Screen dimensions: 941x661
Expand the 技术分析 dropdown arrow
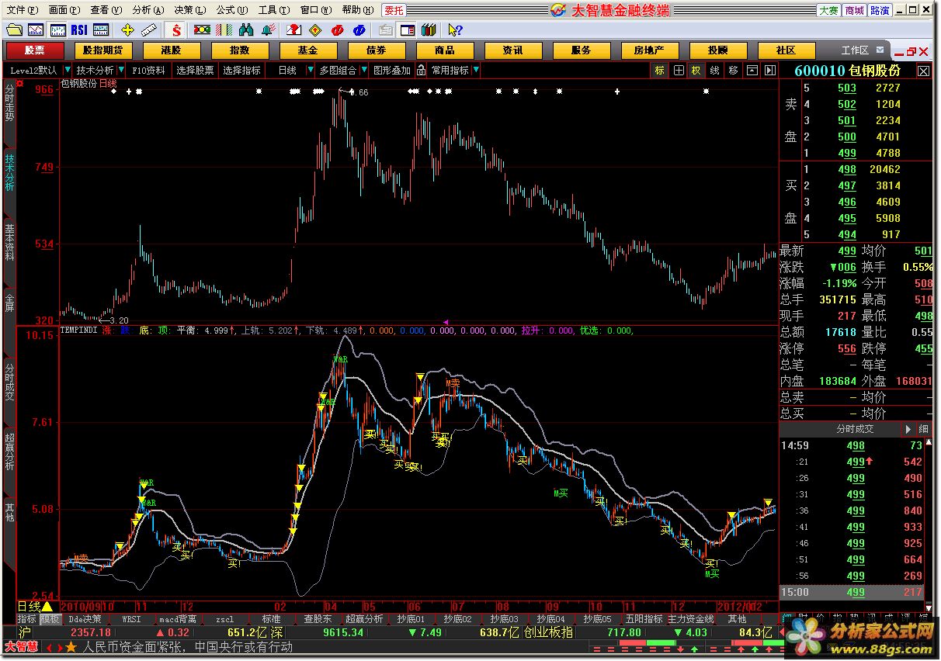120,70
